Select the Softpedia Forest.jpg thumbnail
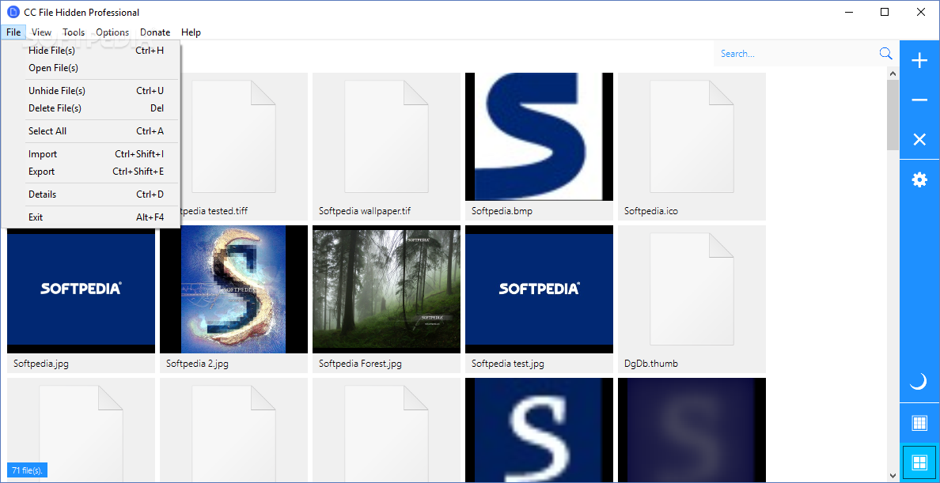 pos(387,289)
